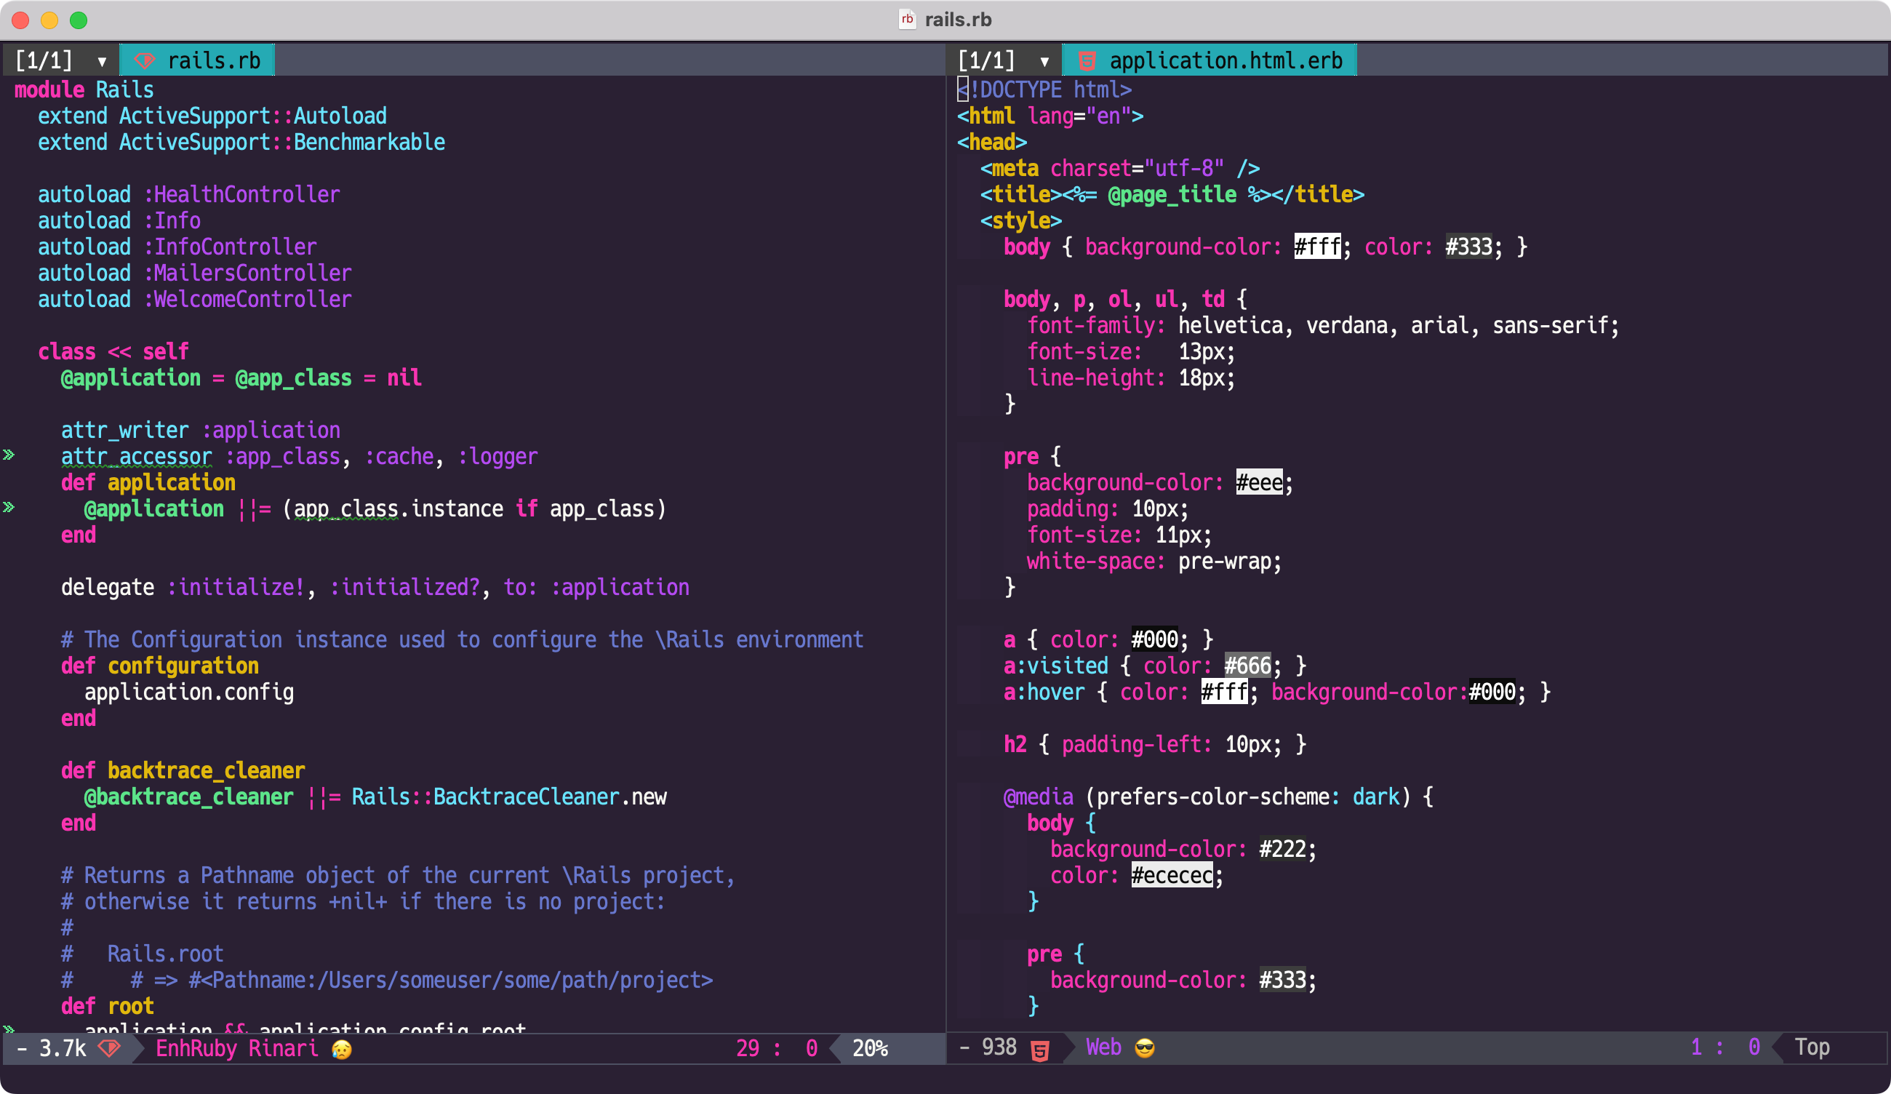
Task: Click the HTML5 shield icon in right mode line
Action: coord(1039,1049)
